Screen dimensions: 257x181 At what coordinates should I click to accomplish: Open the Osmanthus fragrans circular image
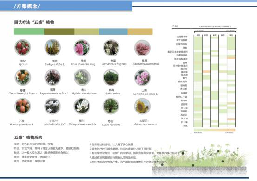[x=111, y=48]
